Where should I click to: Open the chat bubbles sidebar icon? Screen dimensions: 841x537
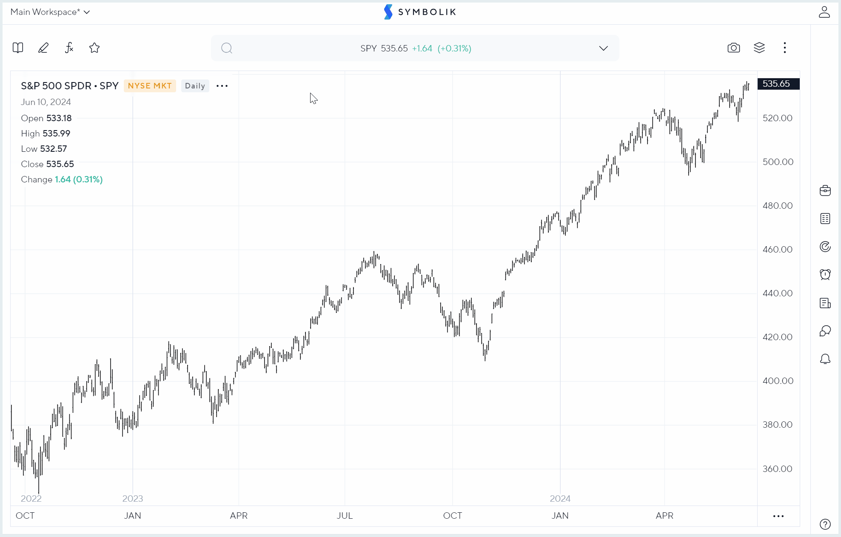point(825,331)
